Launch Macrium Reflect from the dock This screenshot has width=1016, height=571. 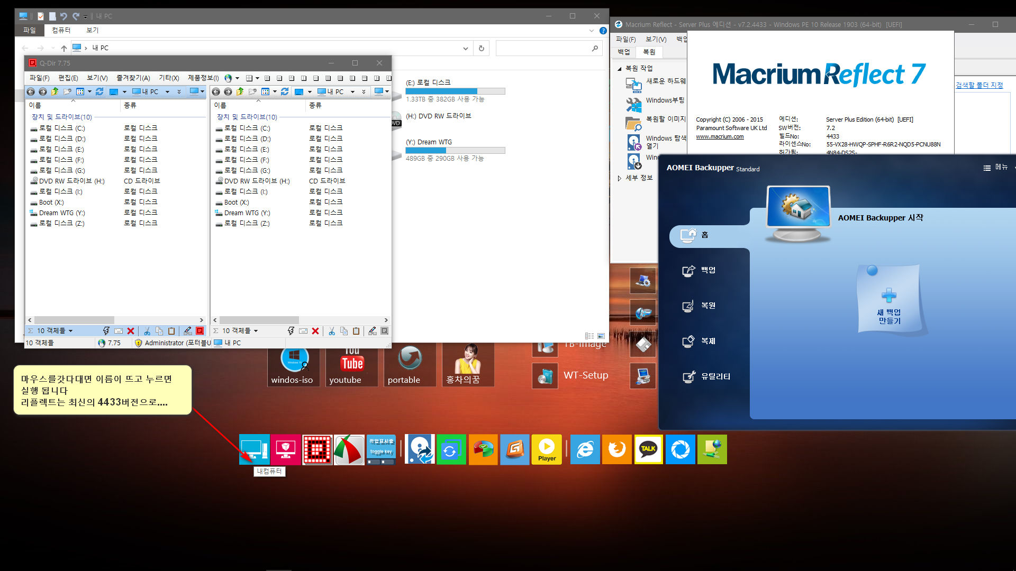coord(420,449)
